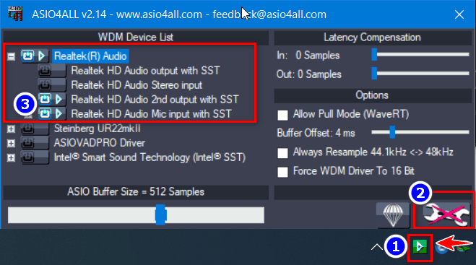This screenshot has height=265, width=476.
Task: Enable Force WDM Driver To 16 Bit
Action: click(282, 172)
